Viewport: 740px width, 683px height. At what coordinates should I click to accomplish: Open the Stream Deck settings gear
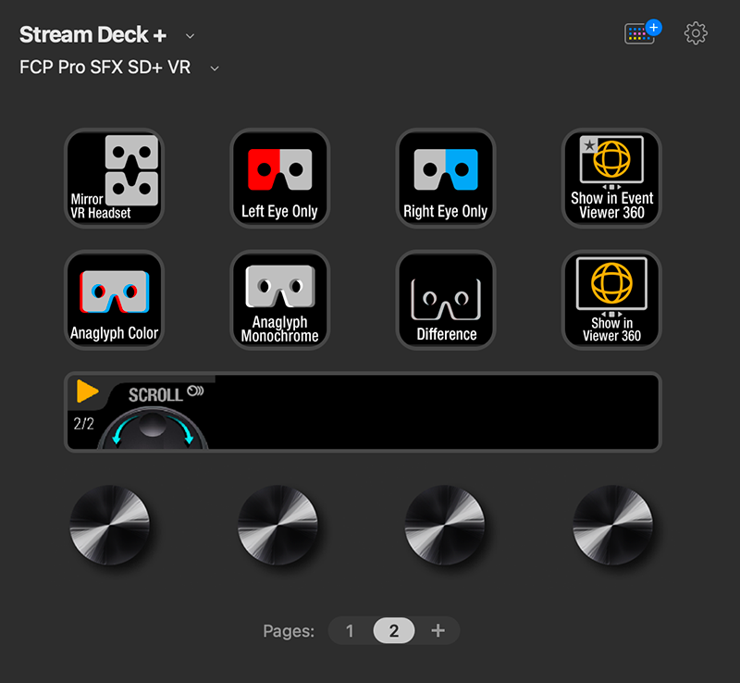pyautogui.click(x=696, y=33)
